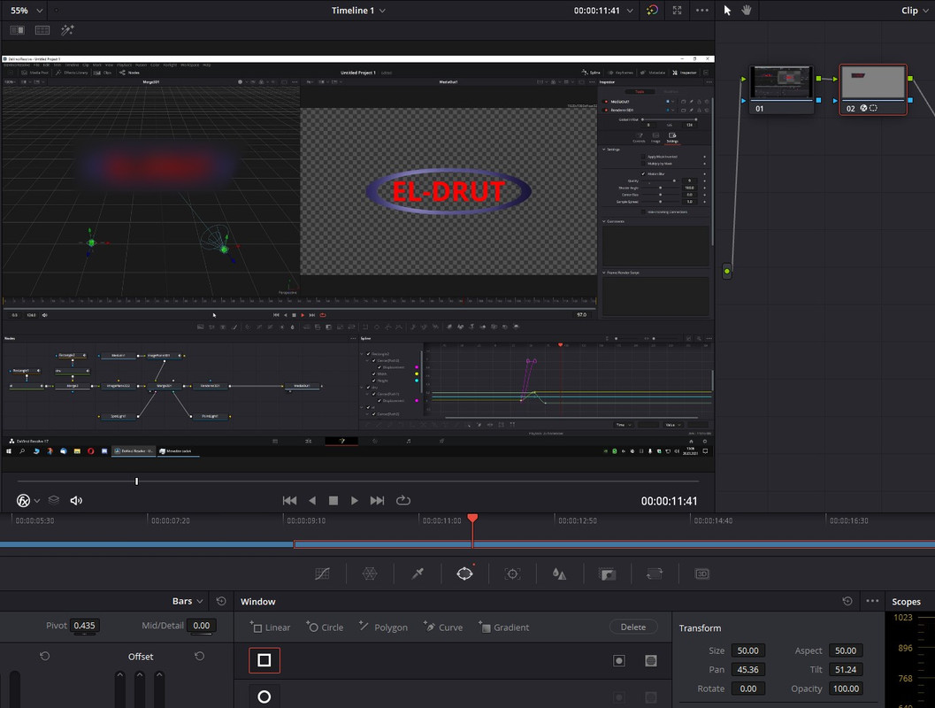Open the Curves palette
The width and height of the screenshot is (935, 708).
(322, 573)
